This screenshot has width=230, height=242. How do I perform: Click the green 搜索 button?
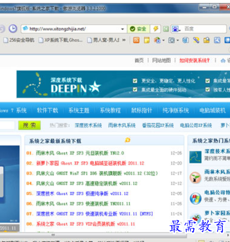click(x=29, y=125)
